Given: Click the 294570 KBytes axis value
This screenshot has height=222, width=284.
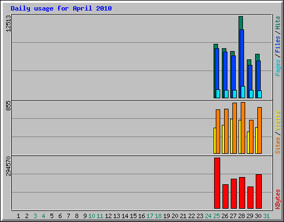Looking at the screenshot, I should tap(8, 166).
